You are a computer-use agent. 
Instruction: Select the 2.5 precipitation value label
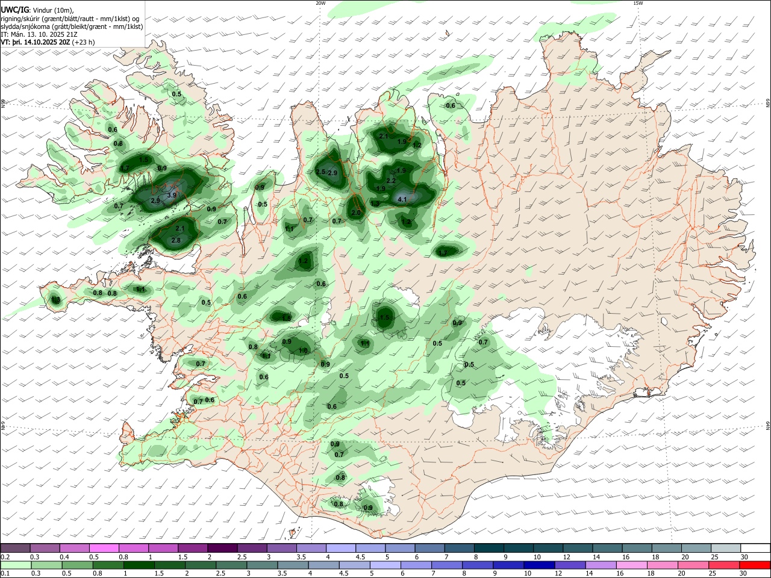point(320,172)
